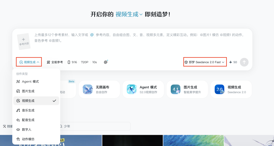Click the sparkle credits icon beside 50
Screen dimensions: 274x146
point(230,62)
